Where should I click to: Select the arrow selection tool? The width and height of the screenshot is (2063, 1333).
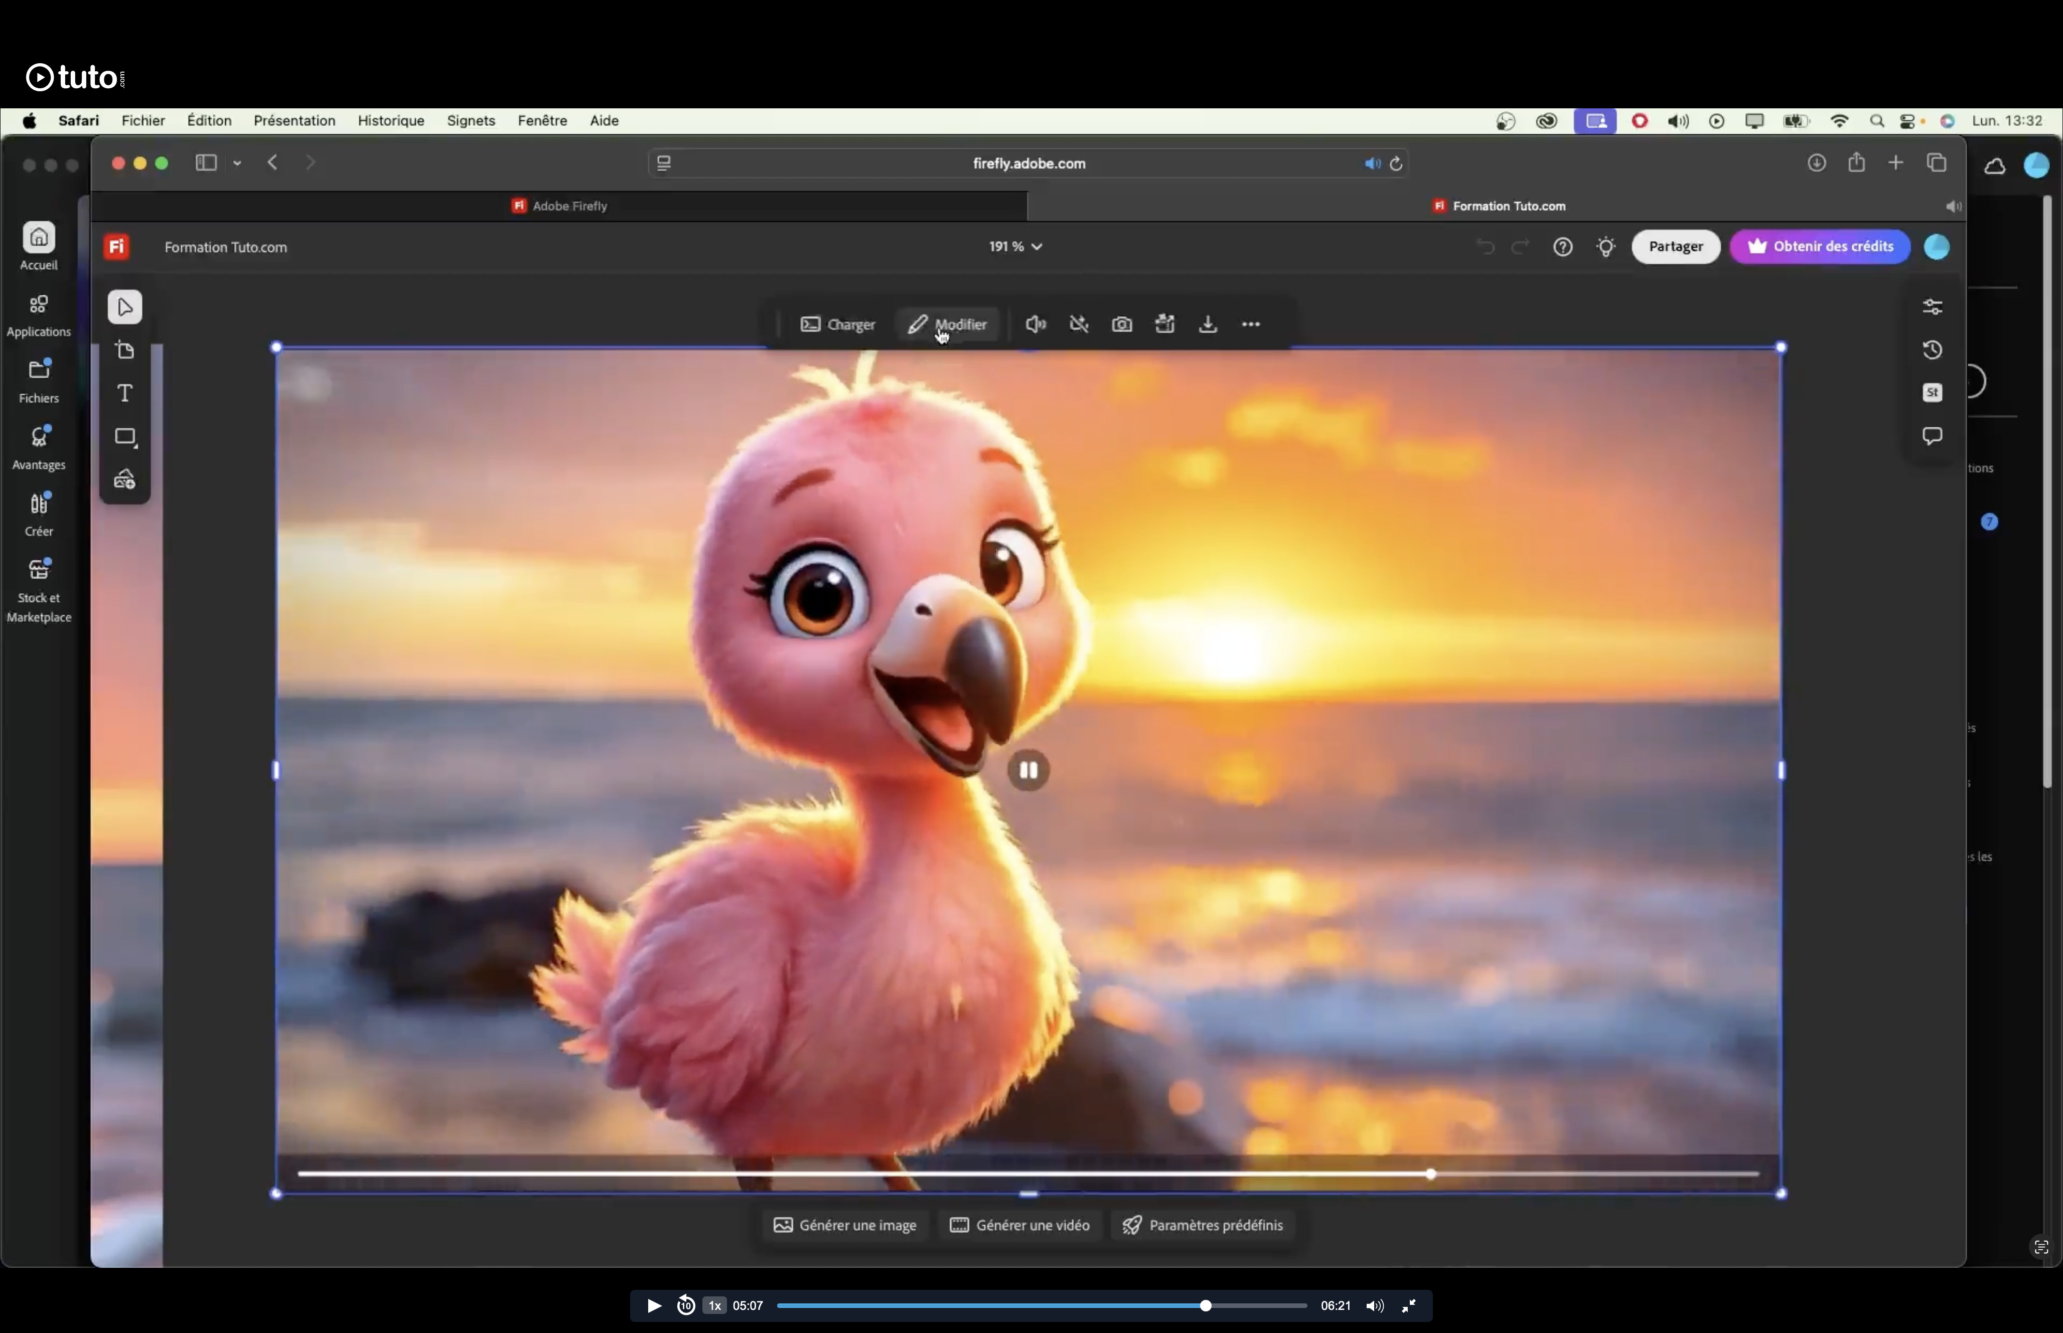[124, 307]
